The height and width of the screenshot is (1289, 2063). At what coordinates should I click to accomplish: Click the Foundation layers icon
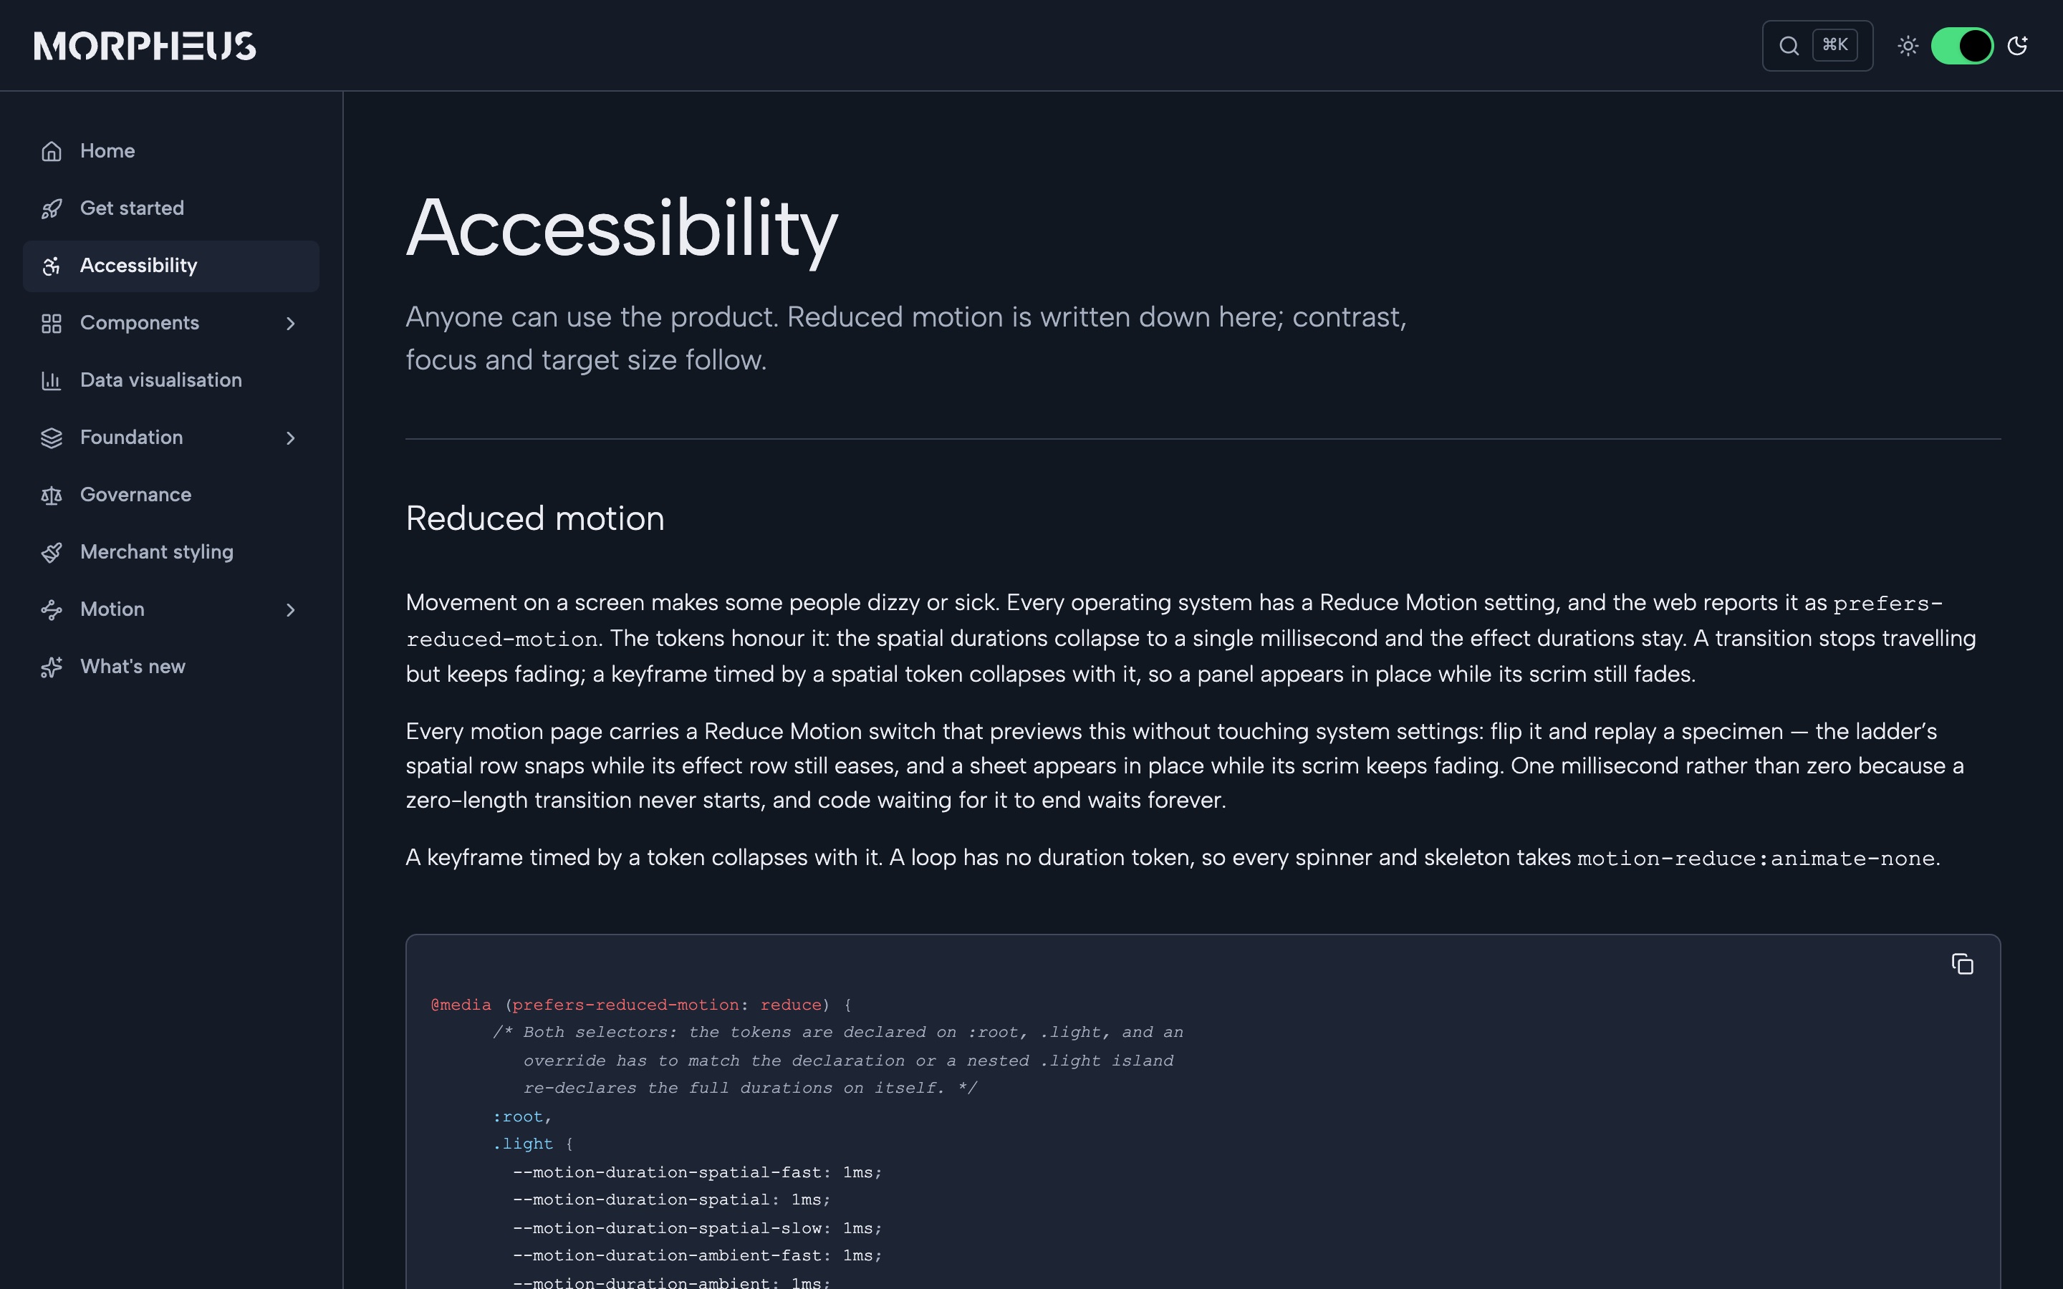(51, 438)
